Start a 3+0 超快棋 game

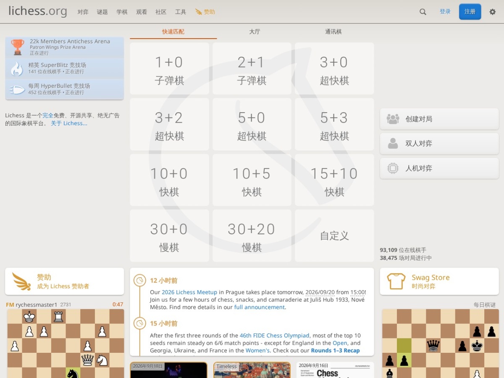334,68
